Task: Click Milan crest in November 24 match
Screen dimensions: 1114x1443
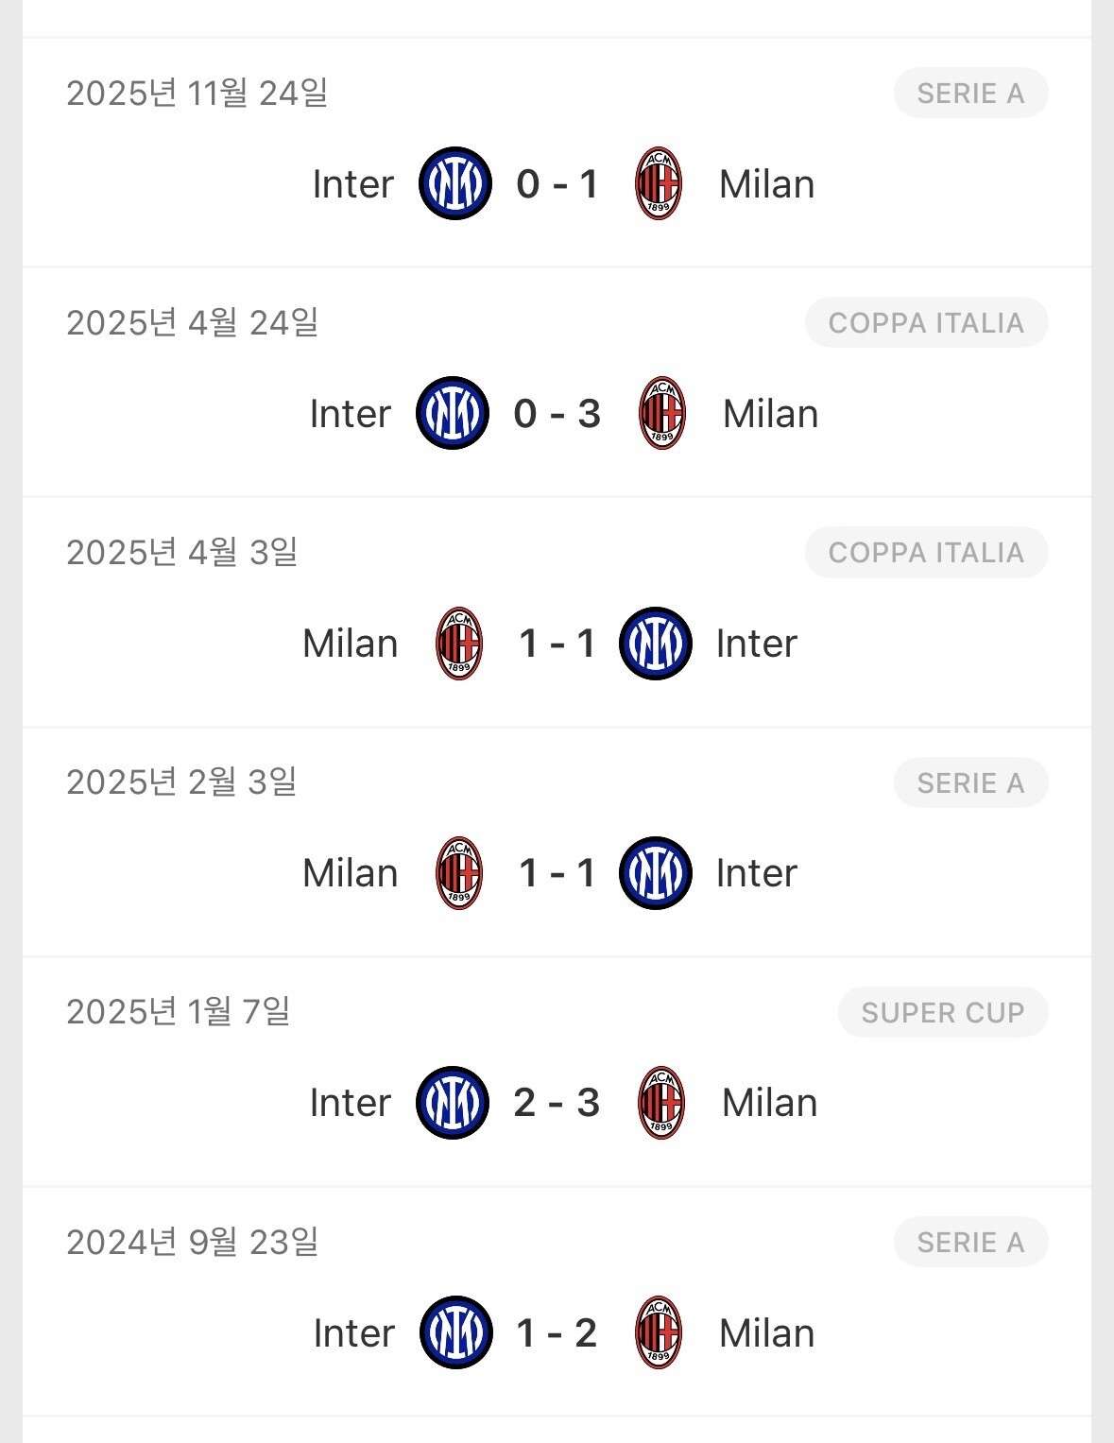Action: [659, 183]
